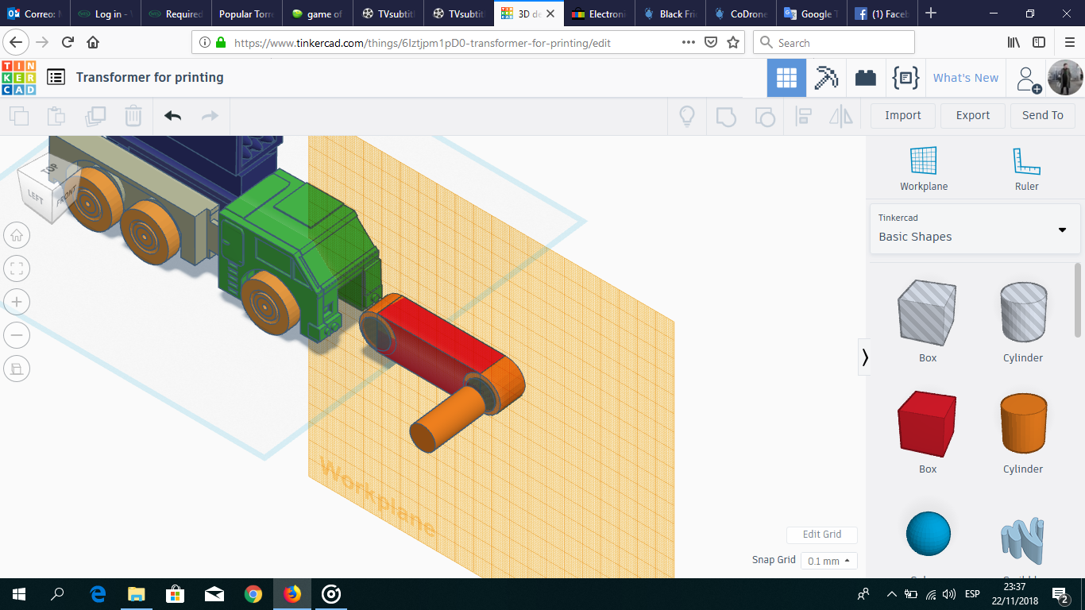
Task: Click the Import button
Action: click(x=903, y=115)
